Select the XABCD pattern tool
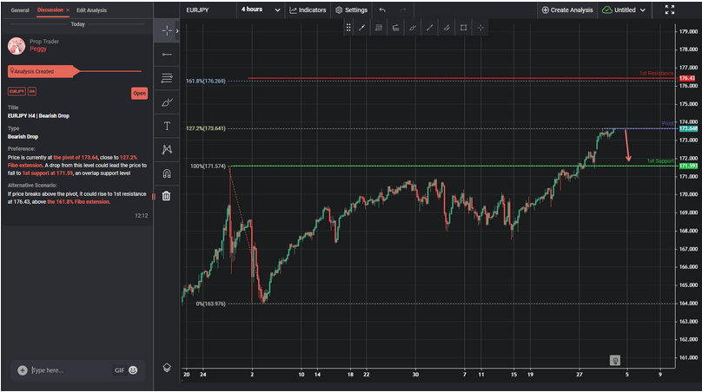The image size is (702, 392). tap(167, 149)
